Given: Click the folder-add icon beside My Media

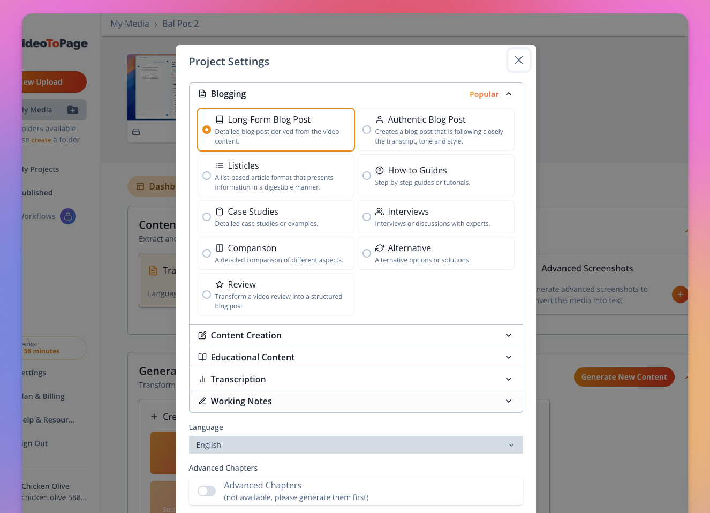Looking at the screenshot, I should click(x=72, y=109).
